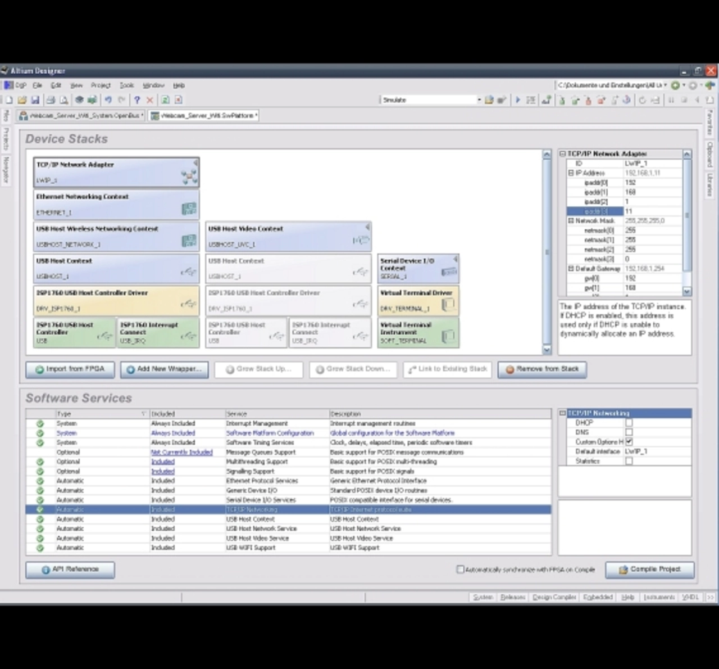Click the Add New Wrapper button
The image size is (719, 669).
point(164,369)
